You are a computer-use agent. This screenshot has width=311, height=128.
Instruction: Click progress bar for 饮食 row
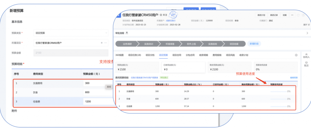278,99
